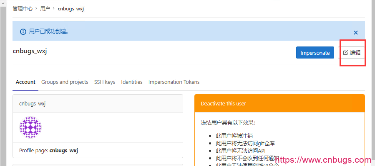Click the info icon in the alert

pos(23,31)
